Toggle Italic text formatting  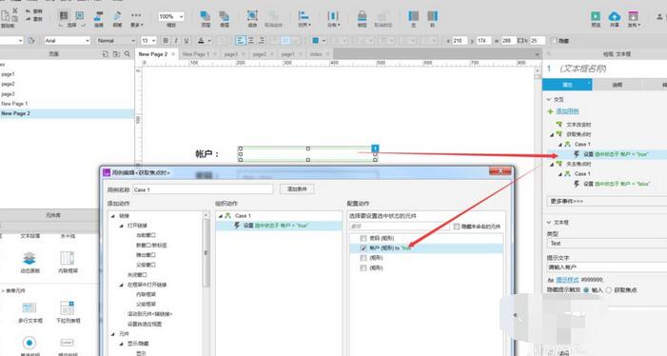click(x=176, y=40)
